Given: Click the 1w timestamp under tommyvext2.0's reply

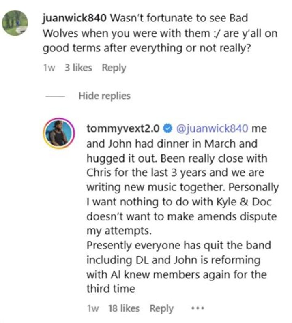Looking at the screenshot, I should coord(93,308).
